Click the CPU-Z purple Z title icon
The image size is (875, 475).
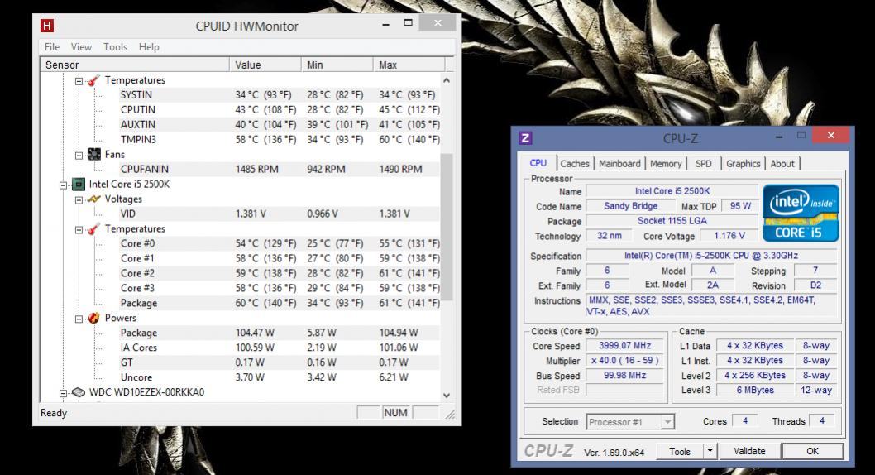click(525, 138)
